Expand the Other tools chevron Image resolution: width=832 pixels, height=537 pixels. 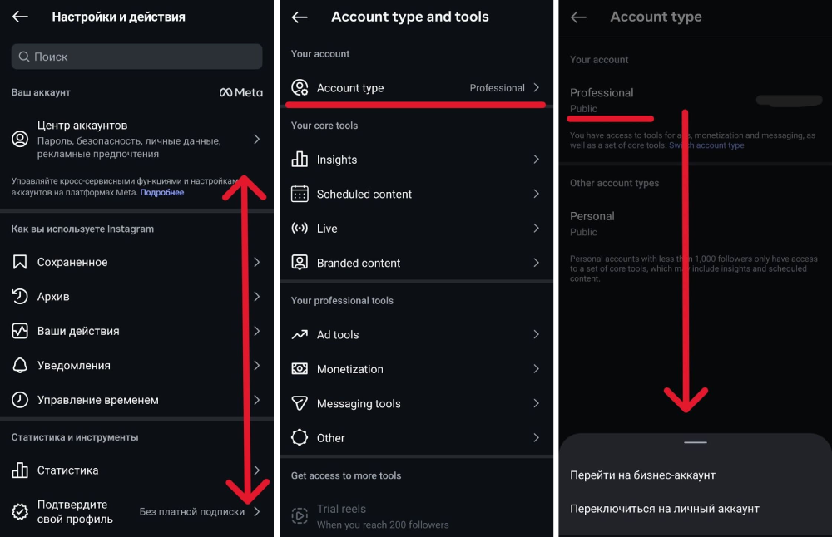537,438
